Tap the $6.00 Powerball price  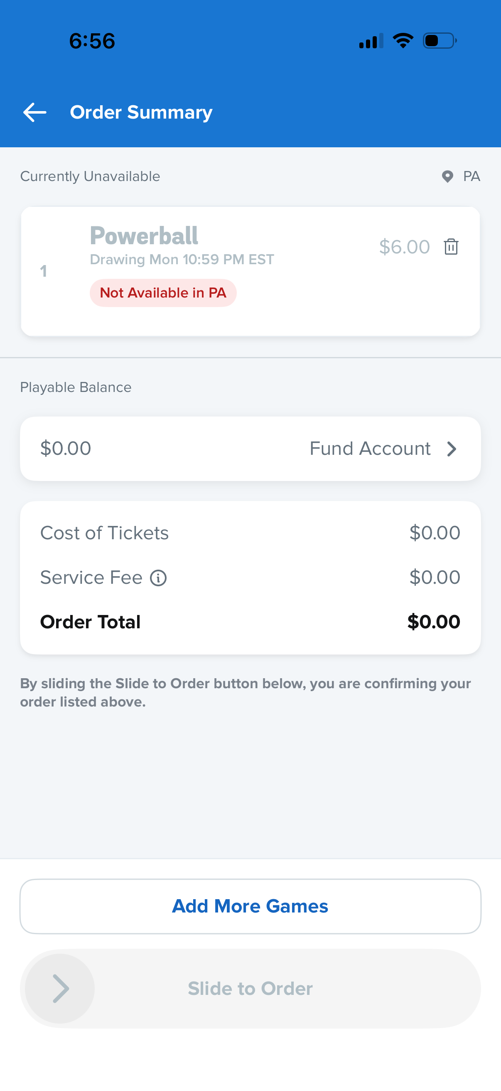pyautogui.click(x=405, y=247)
